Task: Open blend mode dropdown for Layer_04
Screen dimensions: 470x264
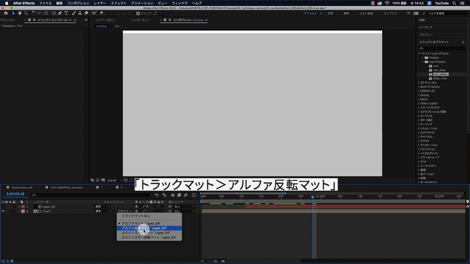Action: click(102, 207)
